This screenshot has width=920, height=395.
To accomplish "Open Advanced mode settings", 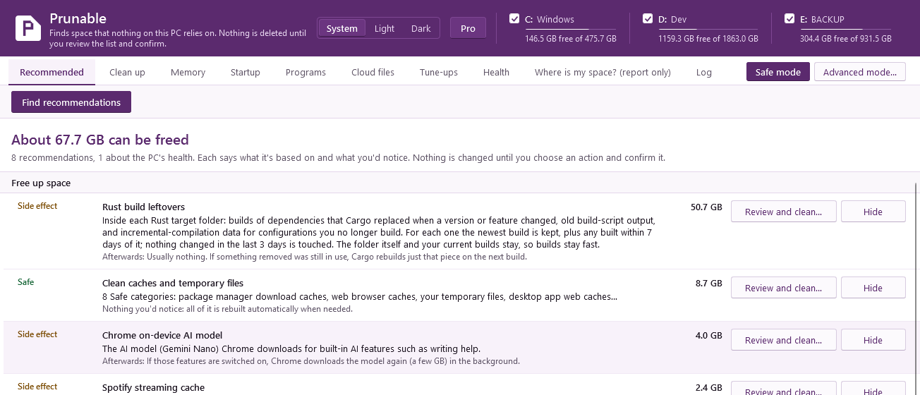I will [860, 72].
